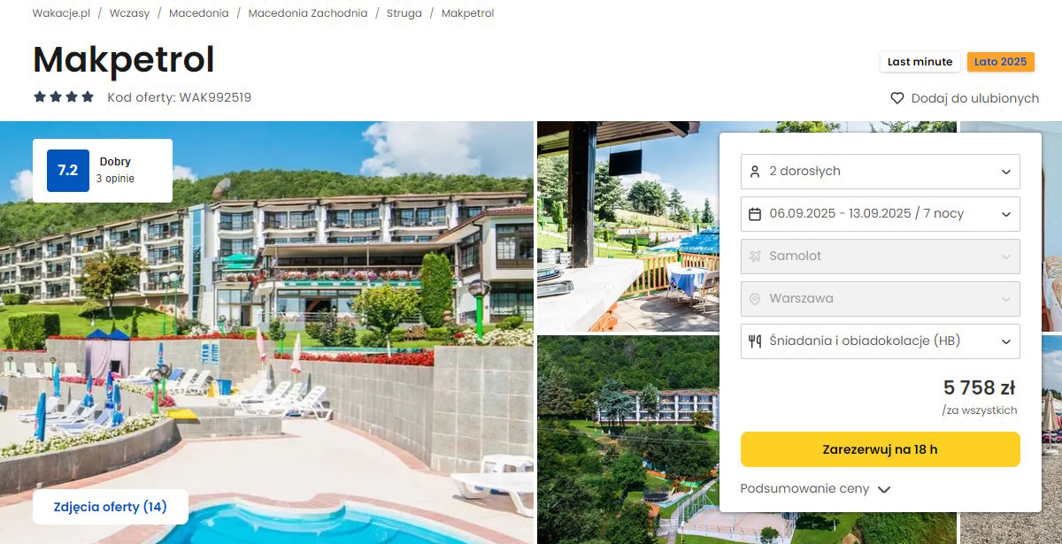The image size is (1062, 544).
Task: Go to Wakacje.pl breadcrumb home
Action: pos(61,13)
